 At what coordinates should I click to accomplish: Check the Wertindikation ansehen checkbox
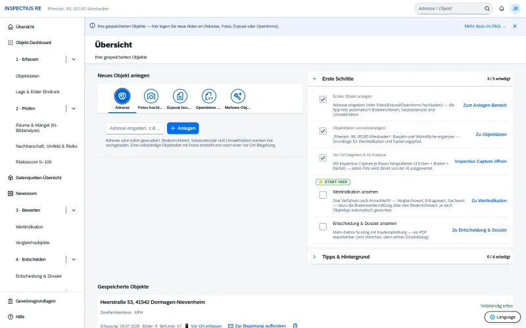pos(323,195)
